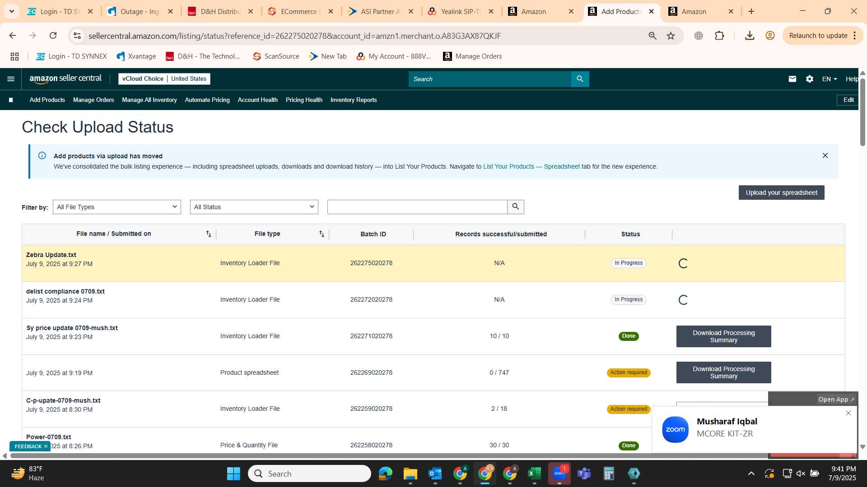Click the zoom magnifier in address bar

(x=653, y=36)
